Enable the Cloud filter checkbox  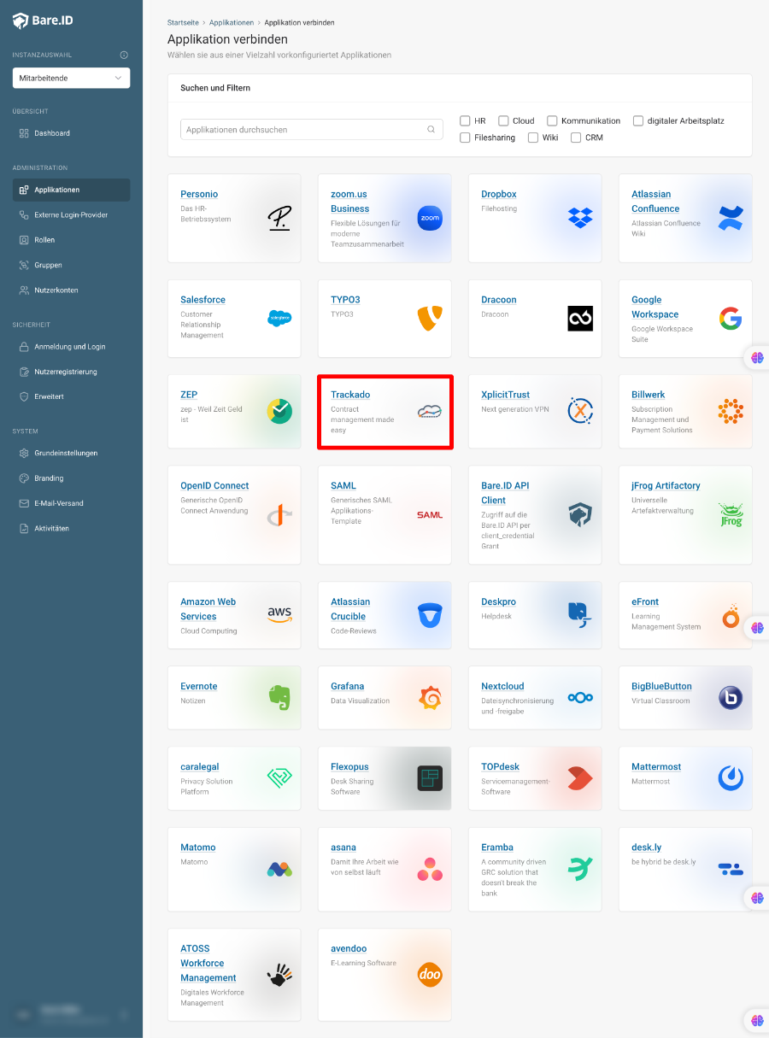(x=503, y=120)
